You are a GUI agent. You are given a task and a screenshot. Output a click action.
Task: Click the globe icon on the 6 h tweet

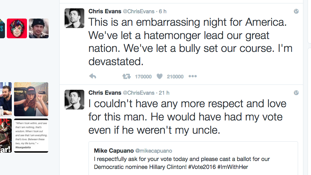[x=297, y=11]
